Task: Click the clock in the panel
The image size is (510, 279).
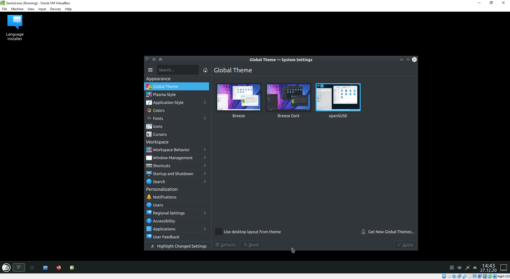Action: click(488, 268)
